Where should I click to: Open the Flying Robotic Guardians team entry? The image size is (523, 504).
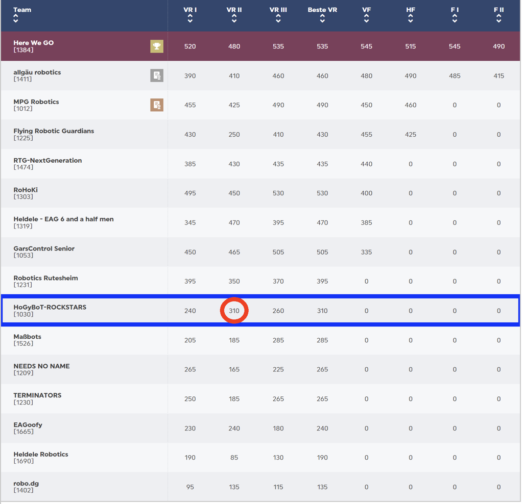tap(54, 131)
